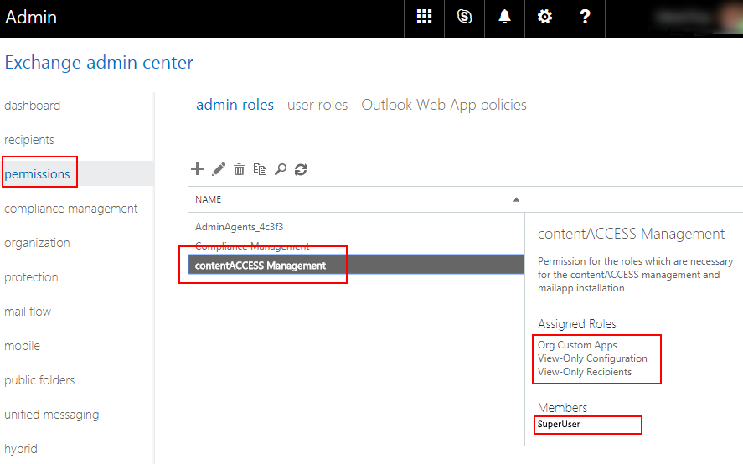Click the Org Custom Apps assigned role

577,345
